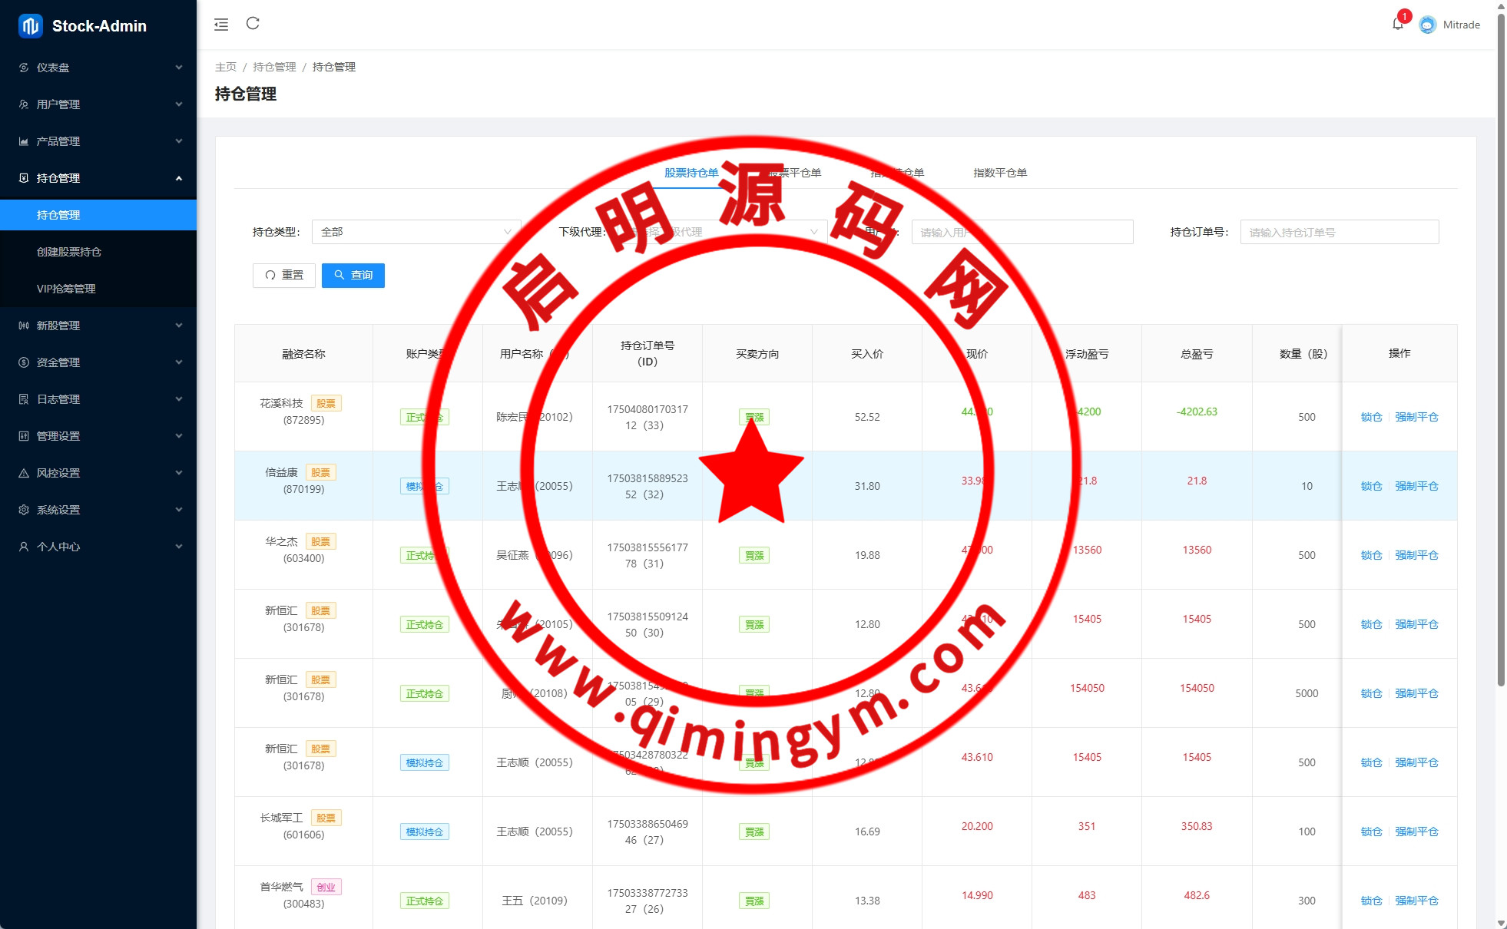Click the 仪表盘 dashboard sidebar icon

pyautogui.click(x=24, y=68)
